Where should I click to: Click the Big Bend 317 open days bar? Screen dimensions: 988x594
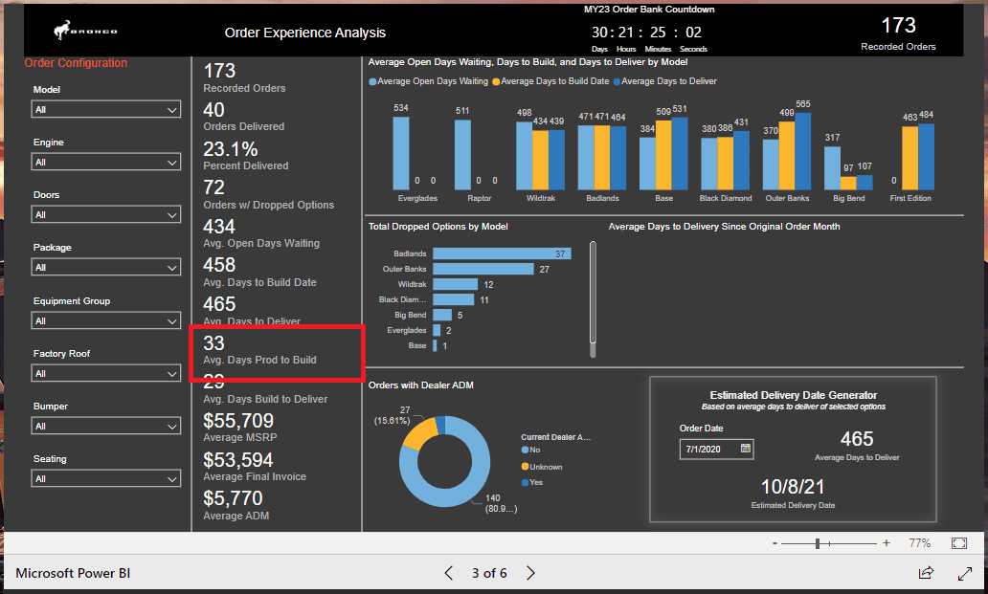[x=832, y=168]
